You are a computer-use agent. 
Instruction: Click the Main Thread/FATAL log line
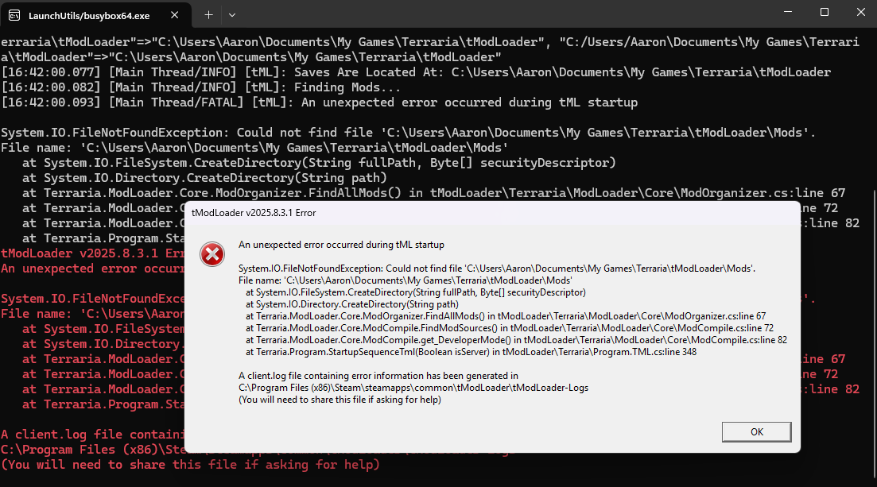318,102
